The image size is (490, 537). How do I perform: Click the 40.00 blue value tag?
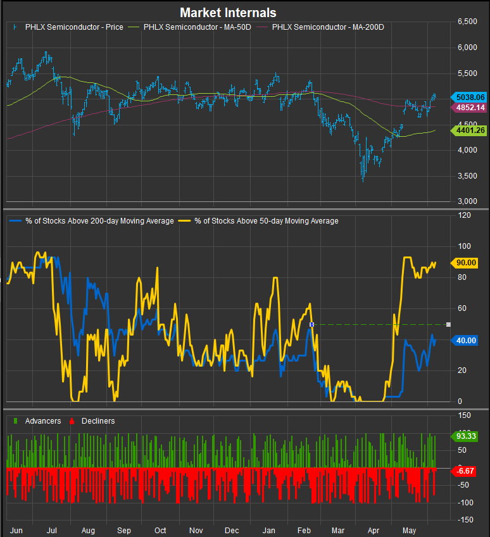click(x=463, y=341)
